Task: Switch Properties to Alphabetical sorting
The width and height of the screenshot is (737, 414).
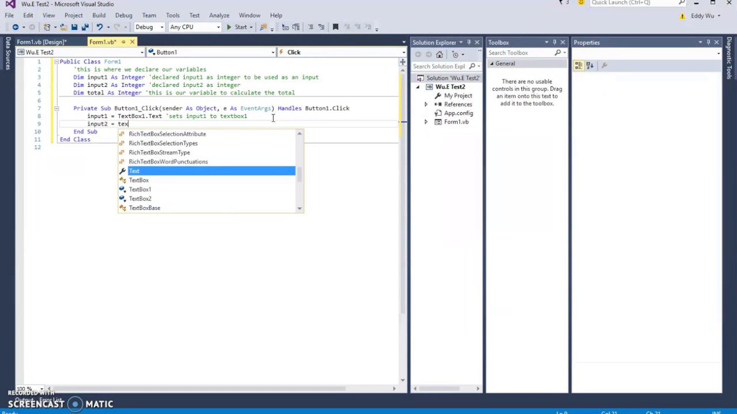Action: click(x=590, y=66)
